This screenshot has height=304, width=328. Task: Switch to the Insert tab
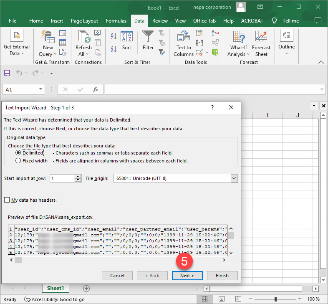point(57,21)
